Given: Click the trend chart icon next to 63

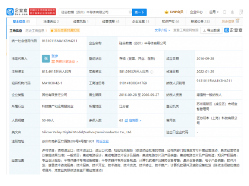Looking at the screenshot, I should pyautogui.click(x=126, y=121).
